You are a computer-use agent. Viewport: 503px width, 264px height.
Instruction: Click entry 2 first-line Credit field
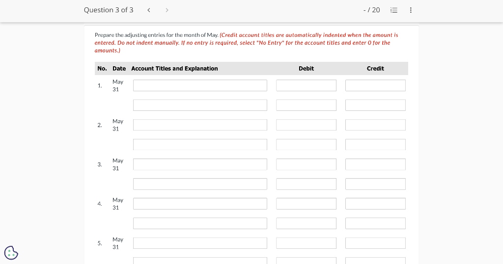click(376, 125)
